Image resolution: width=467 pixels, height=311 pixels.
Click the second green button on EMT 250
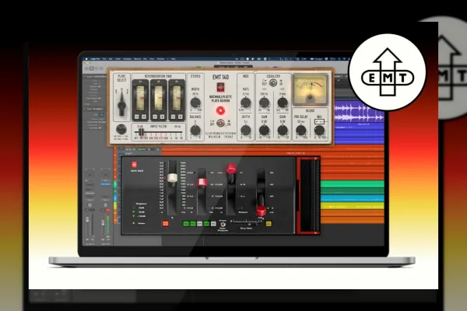[193, 223]
